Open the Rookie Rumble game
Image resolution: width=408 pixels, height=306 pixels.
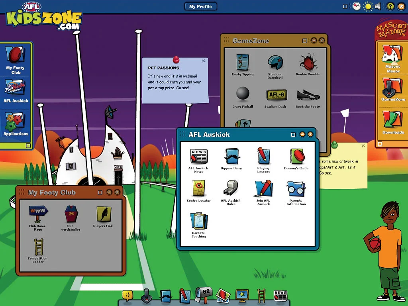click(308, 65)
